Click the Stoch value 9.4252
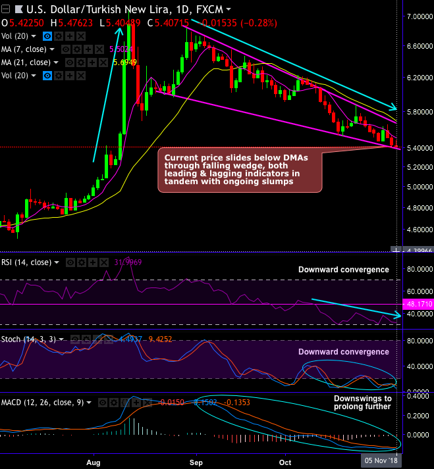 (x=161, y=339)
